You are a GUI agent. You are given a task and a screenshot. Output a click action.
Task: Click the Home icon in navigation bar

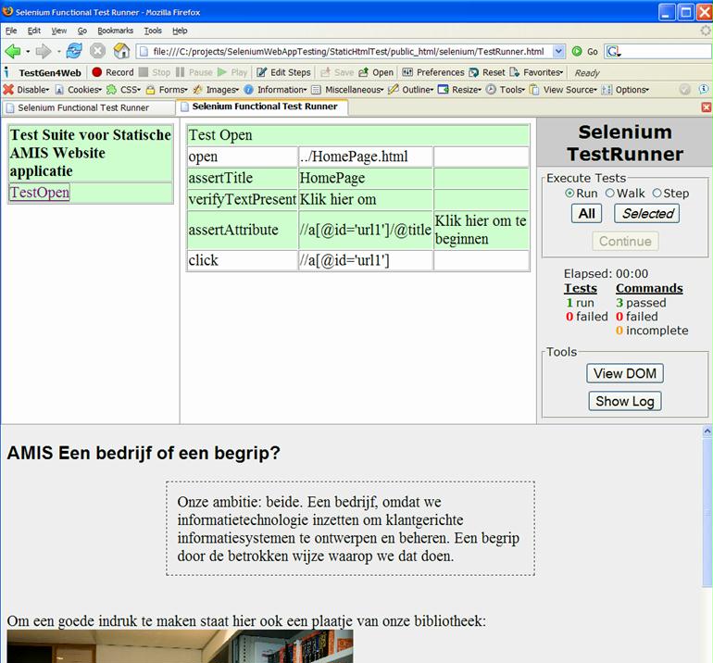121,52
